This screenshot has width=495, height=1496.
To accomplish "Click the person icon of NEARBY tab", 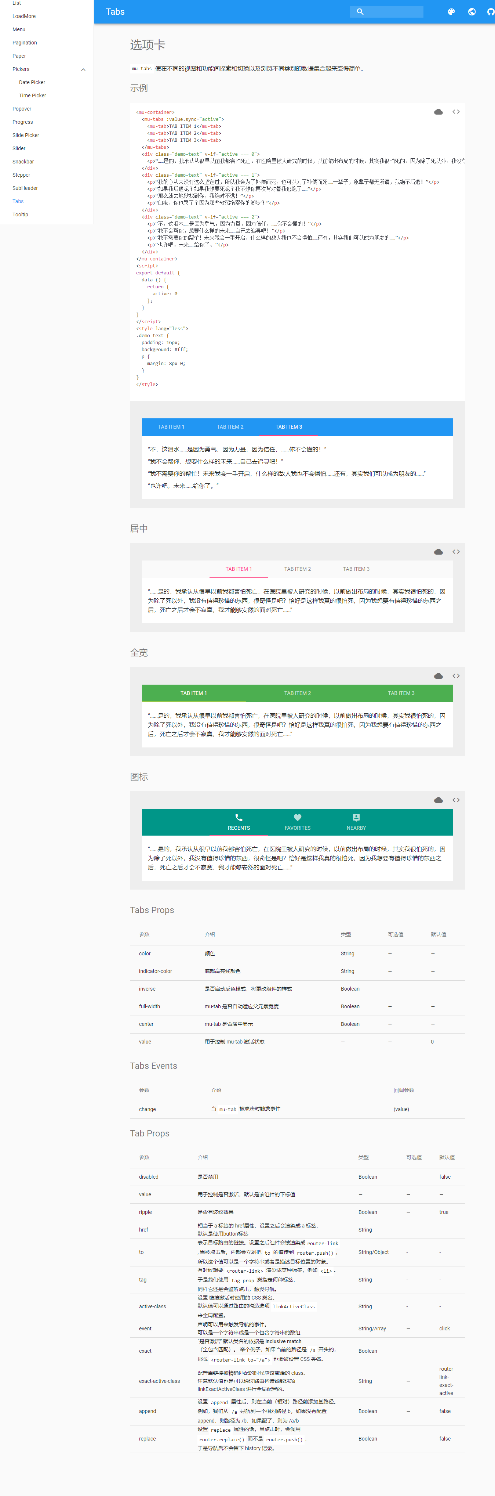I will click(356, 818).
